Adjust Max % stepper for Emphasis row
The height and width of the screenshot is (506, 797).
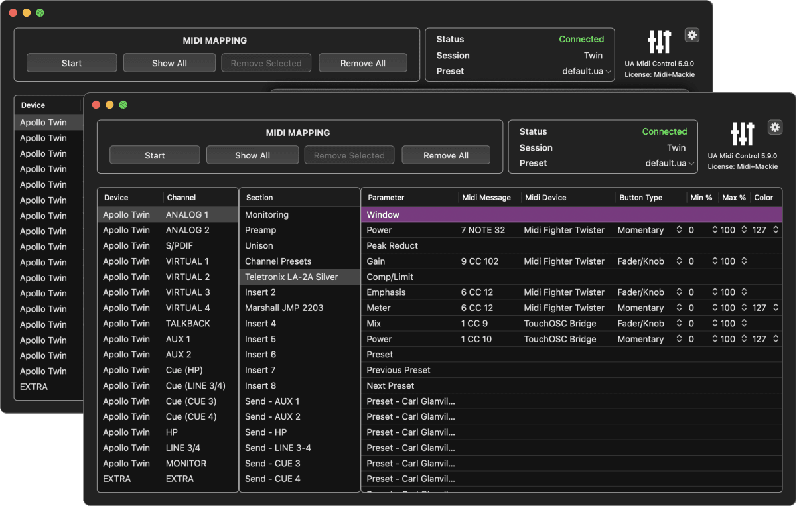[744, 292]
